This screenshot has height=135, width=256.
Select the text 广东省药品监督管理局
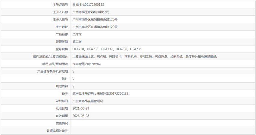tap(88, 101)
